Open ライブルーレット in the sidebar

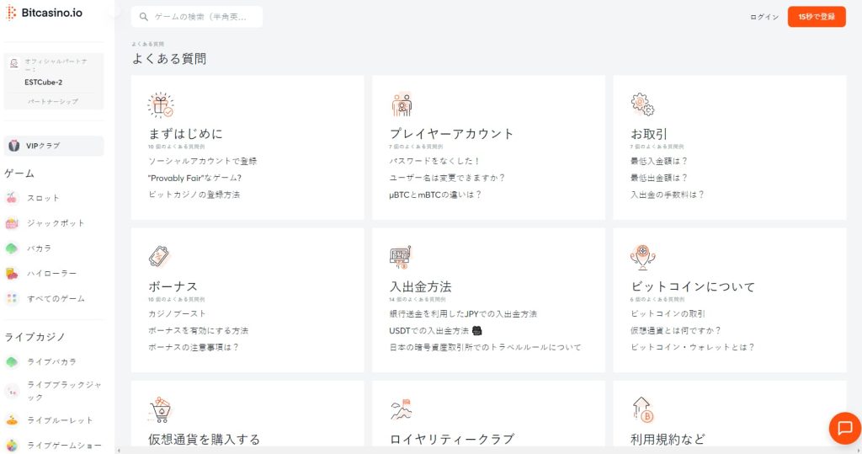click(59, 419)
